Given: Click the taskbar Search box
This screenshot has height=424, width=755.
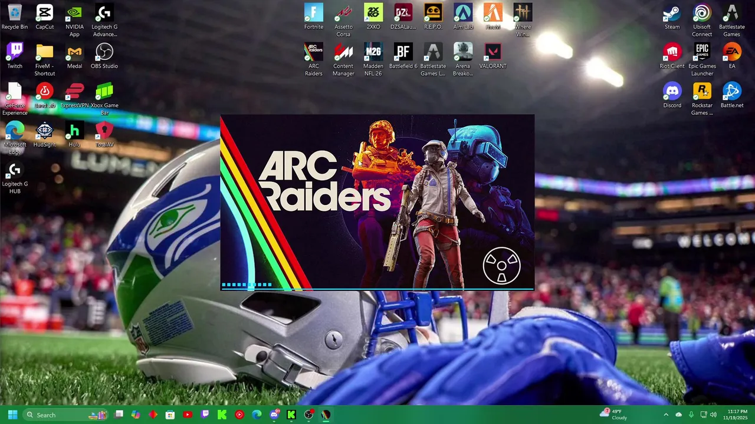Looking at the screenshot, I should pyautogui.click(x=66, y=415).
